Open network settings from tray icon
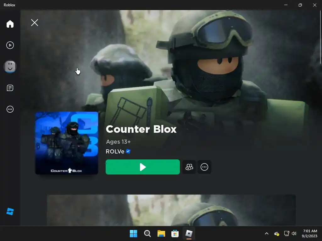Image resolution: width=322 pixels, height=241 pixels. (x=286, y=233)
